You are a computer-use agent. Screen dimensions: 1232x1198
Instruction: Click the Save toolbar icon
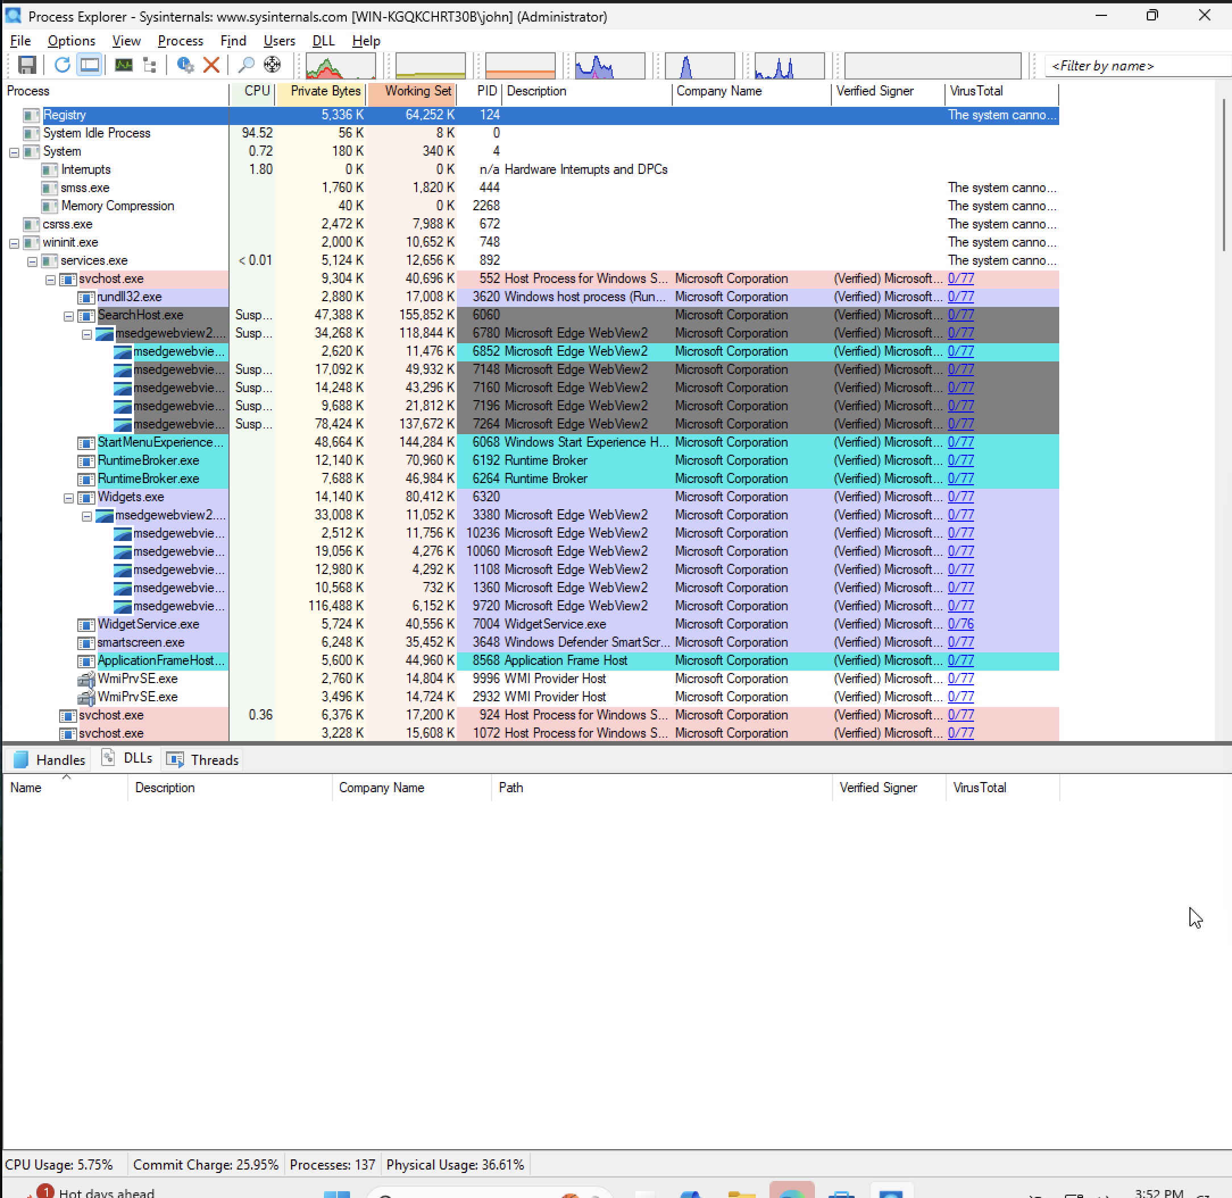(27, 65)
